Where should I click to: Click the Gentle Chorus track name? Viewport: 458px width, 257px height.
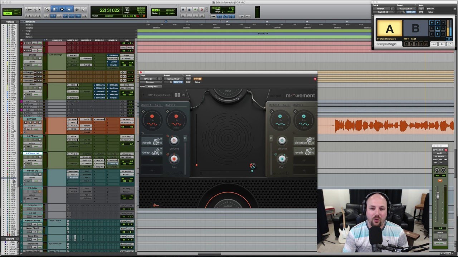32,221
